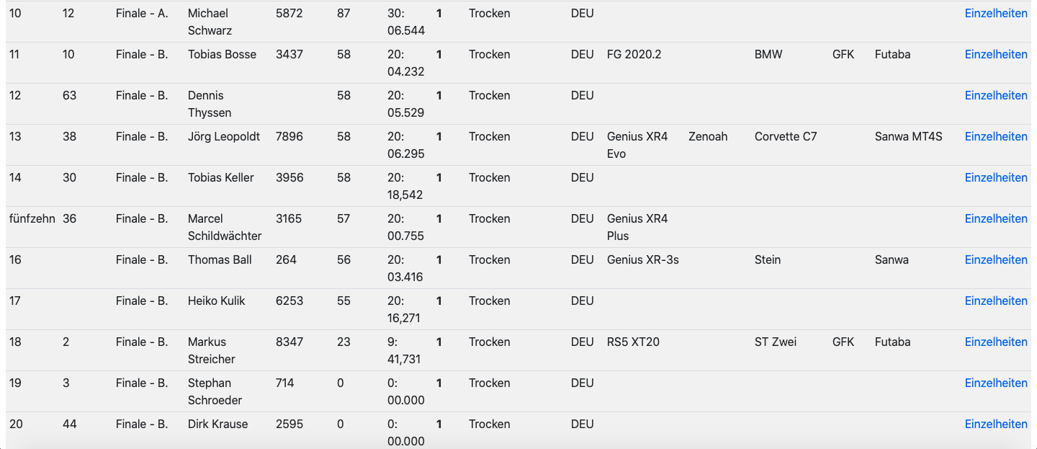The image size is (1037, 449).
Task: Open Einzelheiten link for Stephan Schroeder
Action: (996, 383)
